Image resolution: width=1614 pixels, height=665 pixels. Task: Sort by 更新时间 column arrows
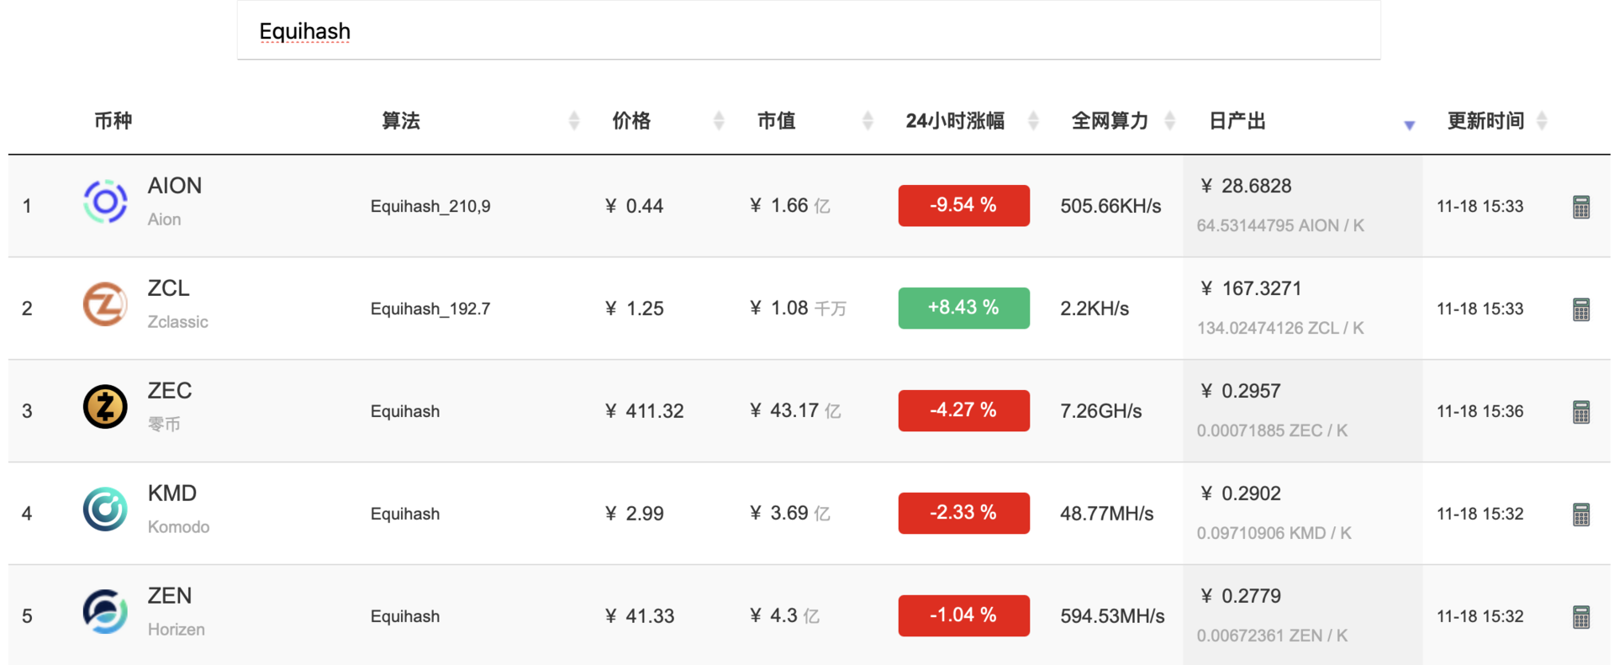[x=1542, y=121]
